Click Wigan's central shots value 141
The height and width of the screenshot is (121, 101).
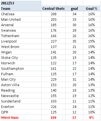(53, 52)
